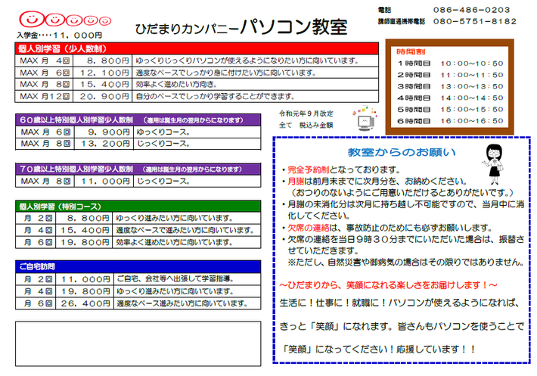Click ご自宅、会社等へ出張して学習指導 text
Screen dimensions: 537x376
(175, 278)
